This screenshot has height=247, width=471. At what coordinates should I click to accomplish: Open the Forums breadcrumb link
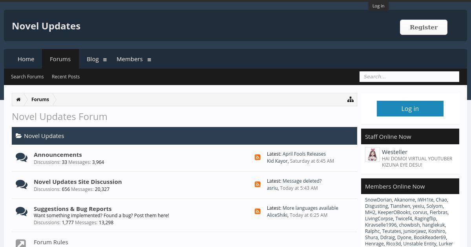(x=40, y=100)
